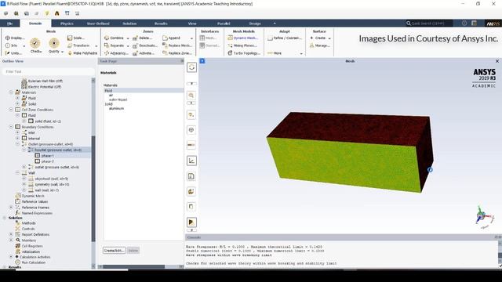502x282 pixels.
Task: Click the Replace Zone tool
Action: coord(176,53)
